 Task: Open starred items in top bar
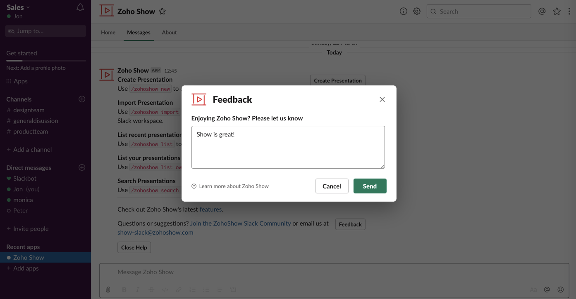pyautogui.click(x=557, y=12)
